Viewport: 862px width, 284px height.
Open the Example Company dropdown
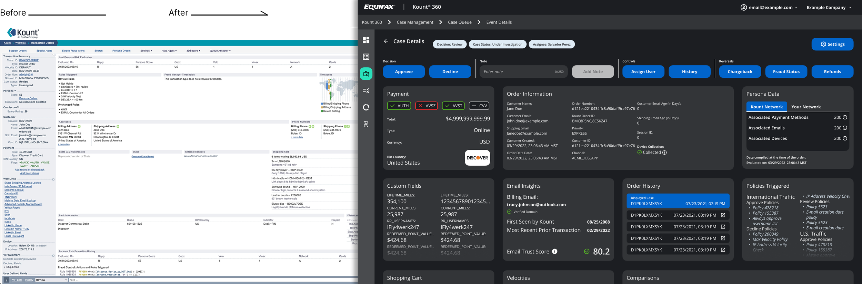click(829, 7)
